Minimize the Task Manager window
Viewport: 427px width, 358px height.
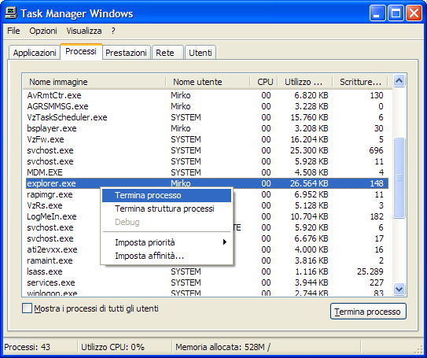pos(377,13)
